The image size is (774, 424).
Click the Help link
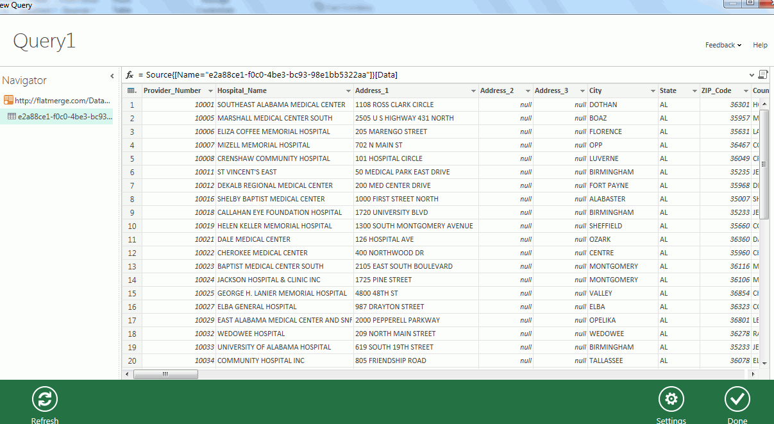(760, 45)
